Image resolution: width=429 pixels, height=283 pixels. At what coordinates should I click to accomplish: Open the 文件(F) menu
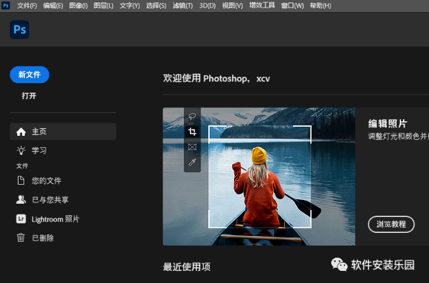27,6
